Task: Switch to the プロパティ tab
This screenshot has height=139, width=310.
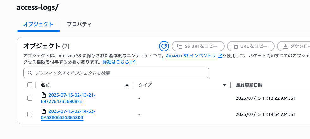Action: click(79, 24)
